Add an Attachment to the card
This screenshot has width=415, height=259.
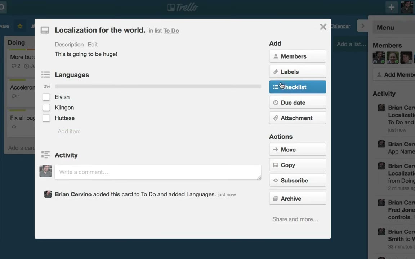click(x=298, y=118)
